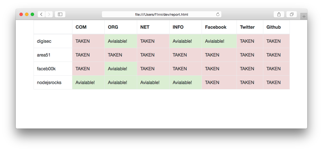Select the Github column header
This screenshot has height=151, width=323.
(276, 27)
